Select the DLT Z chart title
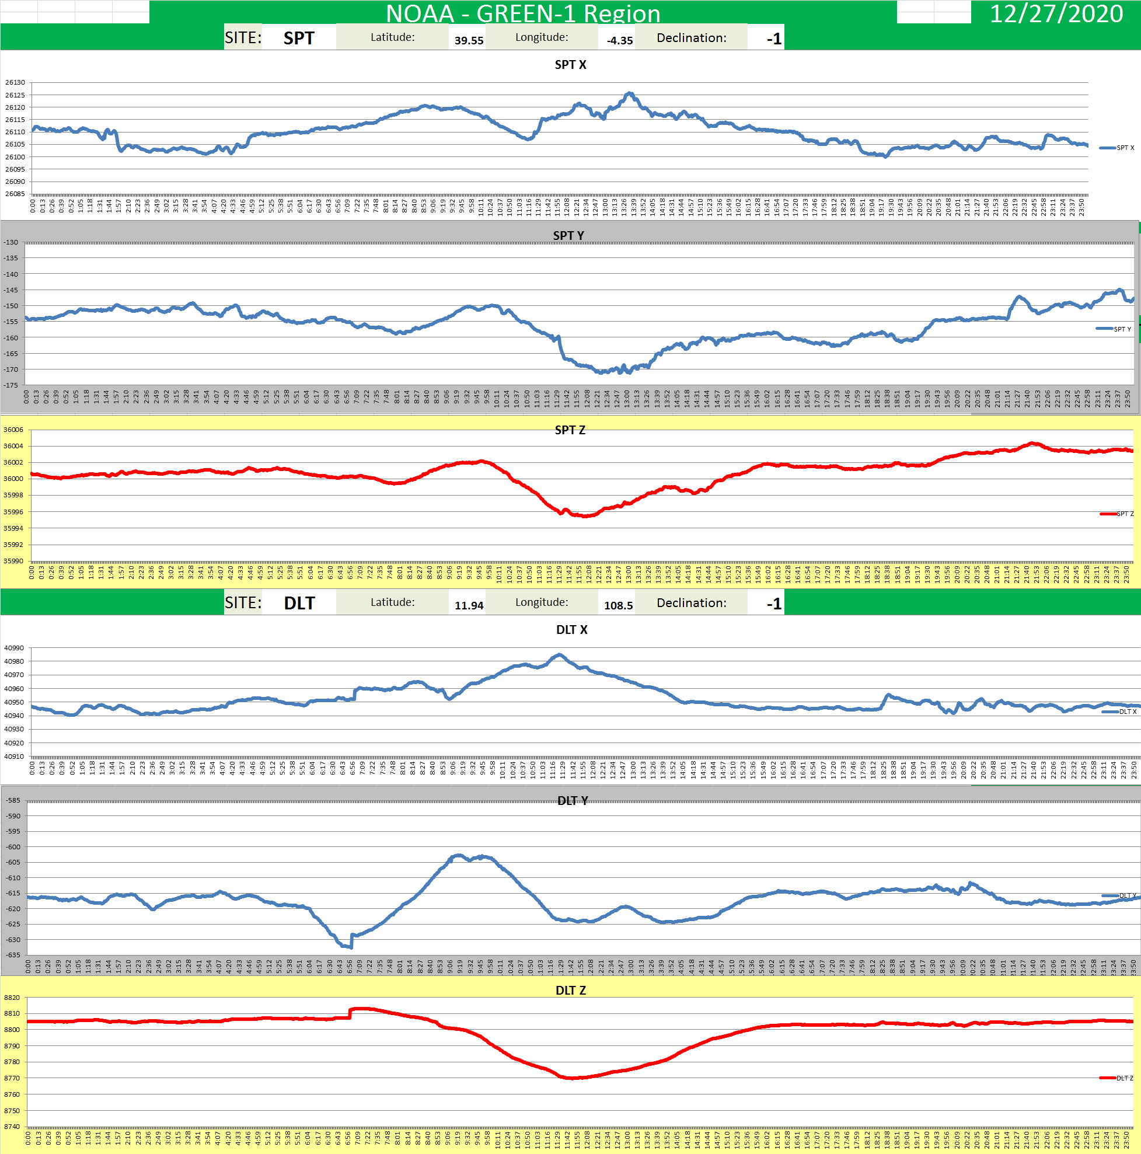This screenshot has width=1141, height=1154. [x=570, y=991]
